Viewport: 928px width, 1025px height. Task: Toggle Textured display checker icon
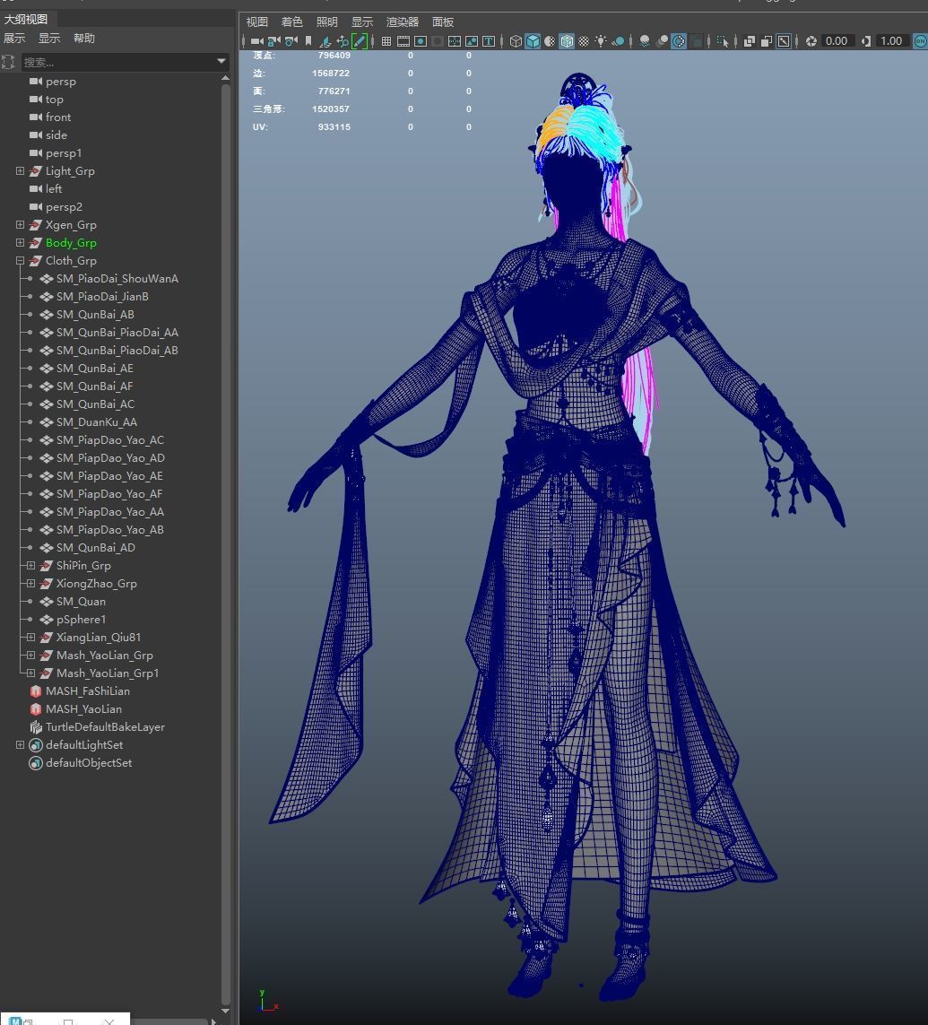584,41
